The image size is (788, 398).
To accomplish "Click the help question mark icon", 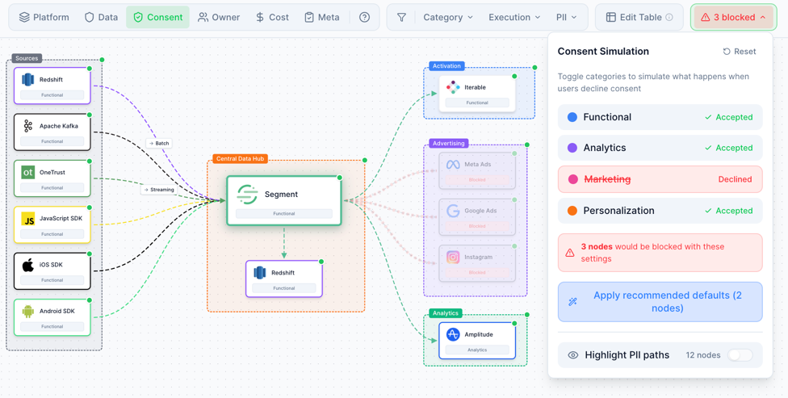I will pos(364,17).
